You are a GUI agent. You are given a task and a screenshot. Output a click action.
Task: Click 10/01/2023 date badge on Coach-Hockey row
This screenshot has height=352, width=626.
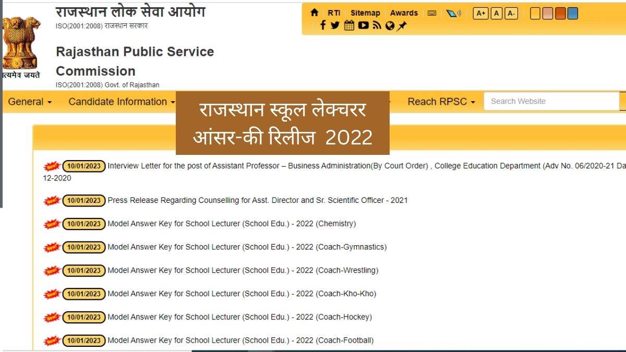click(x=84, y=318)
